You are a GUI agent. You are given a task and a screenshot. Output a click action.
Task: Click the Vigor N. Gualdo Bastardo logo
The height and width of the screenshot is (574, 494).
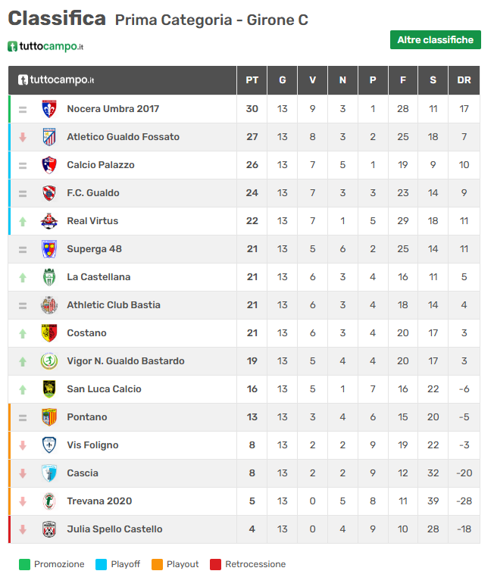[49, 361]
